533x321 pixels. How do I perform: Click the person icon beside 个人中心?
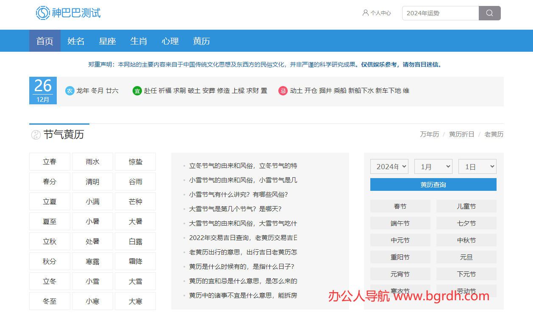365,13
